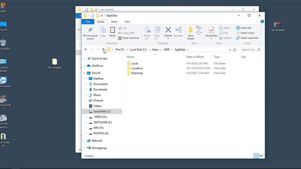Click ABIR in the address breadcrumb
Image resolution: width=301 pixels, height=169 pixels.
pyautogui.click(x=166, y=49)
